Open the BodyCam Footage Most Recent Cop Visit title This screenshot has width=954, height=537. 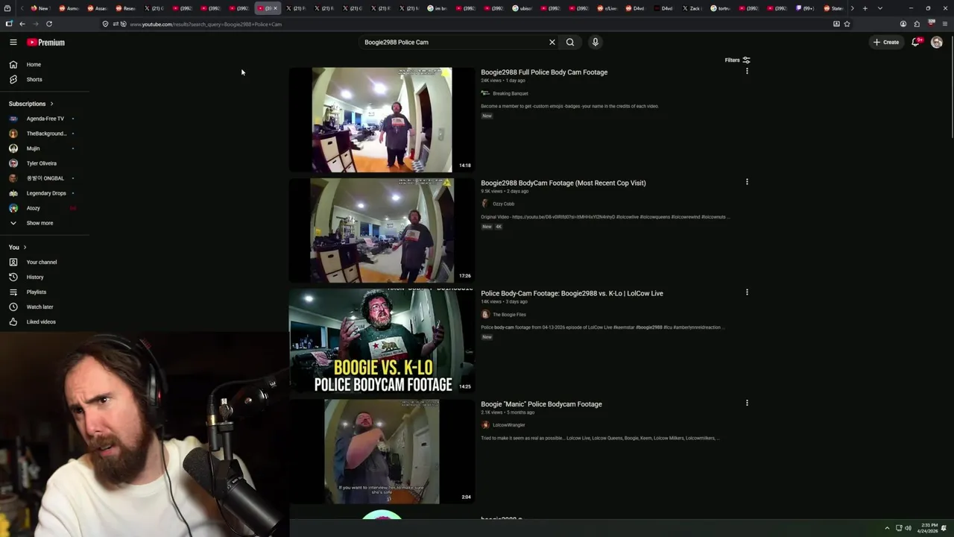click(x=563, y=183)
